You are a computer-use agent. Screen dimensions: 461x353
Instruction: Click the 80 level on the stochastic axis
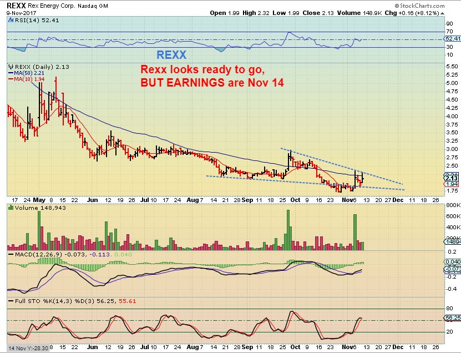coord(449,308)
